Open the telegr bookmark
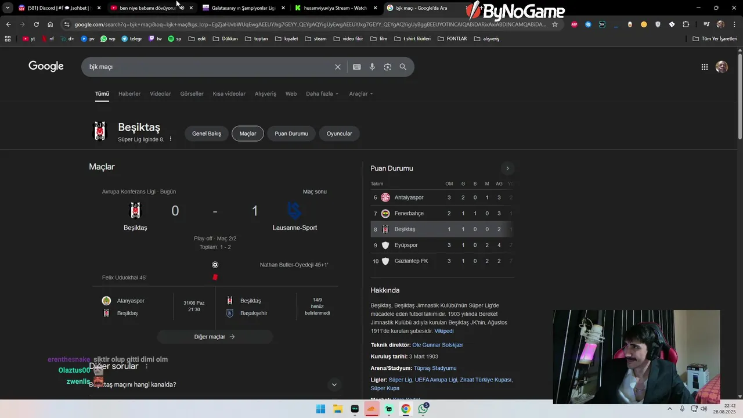Image resolution: width=743 pixels, height=418 pixels. pyautogui.click(x=132, y=39)
